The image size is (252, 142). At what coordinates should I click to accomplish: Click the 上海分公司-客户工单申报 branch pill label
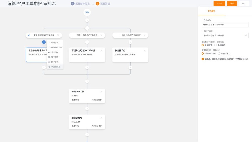[130, 35]
